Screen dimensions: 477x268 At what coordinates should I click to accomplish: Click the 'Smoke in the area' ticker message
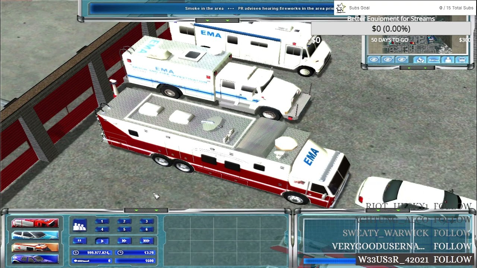(x=204, y=8)
